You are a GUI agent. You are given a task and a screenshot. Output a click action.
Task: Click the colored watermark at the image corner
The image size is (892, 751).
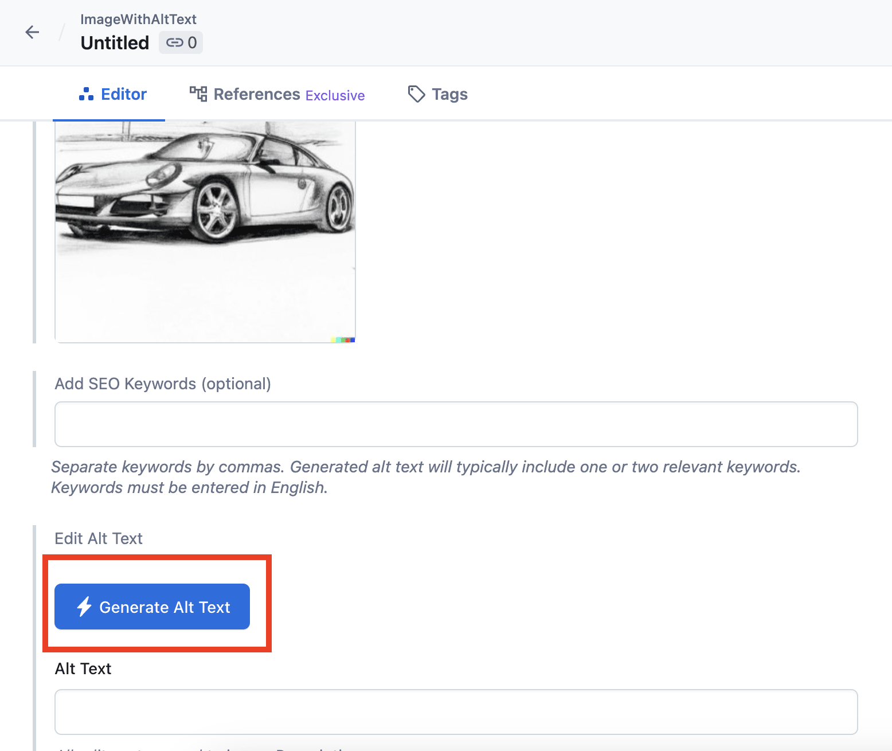(343, 340)
